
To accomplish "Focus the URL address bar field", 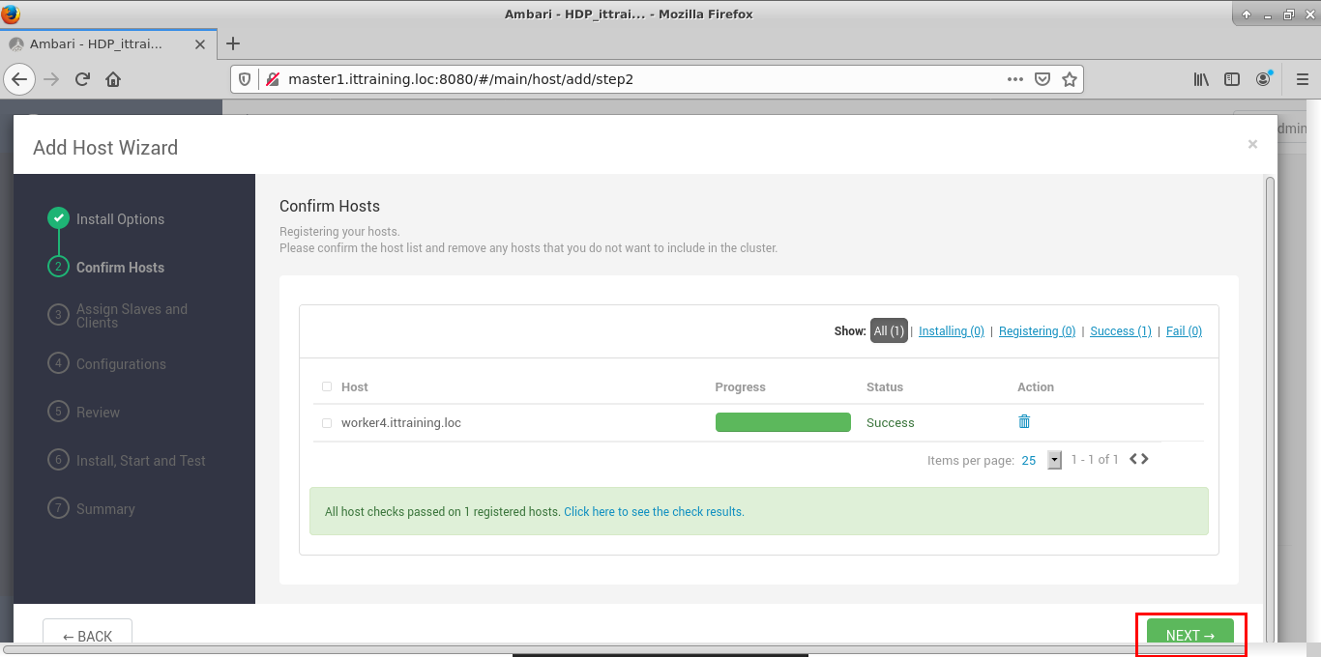I will point(638,79).
